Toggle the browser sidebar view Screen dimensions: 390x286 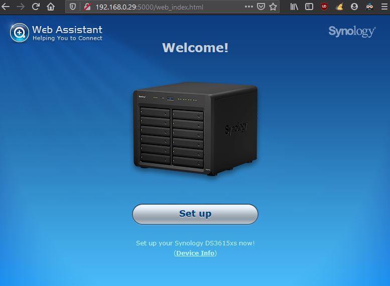tap(309, 7)
